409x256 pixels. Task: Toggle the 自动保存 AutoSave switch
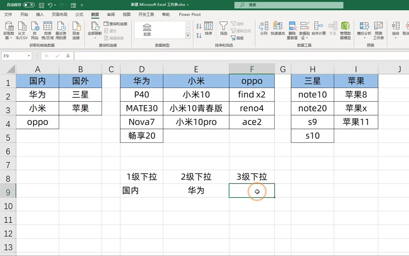[x=28, y=5]
